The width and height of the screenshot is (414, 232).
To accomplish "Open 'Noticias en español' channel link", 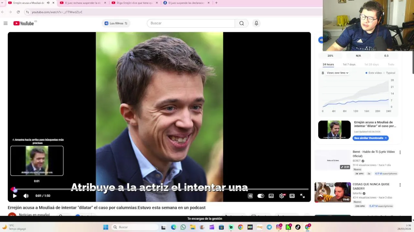I will pos(34,215).
